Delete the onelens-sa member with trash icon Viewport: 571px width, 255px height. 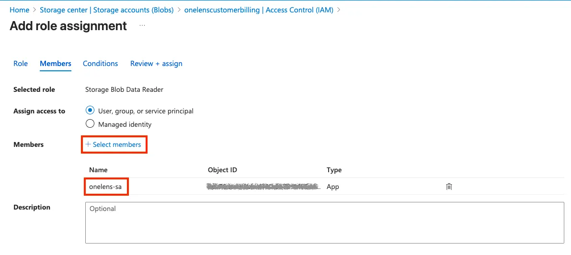click(449, 187)
